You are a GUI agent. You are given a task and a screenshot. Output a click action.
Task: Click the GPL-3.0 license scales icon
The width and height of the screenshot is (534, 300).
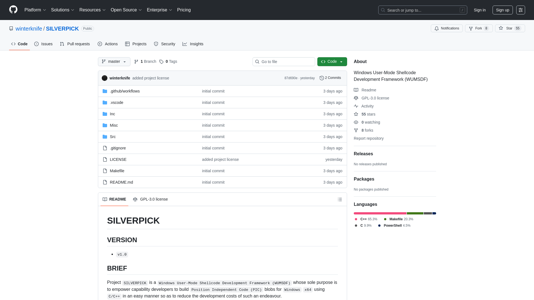click(356, 98)
